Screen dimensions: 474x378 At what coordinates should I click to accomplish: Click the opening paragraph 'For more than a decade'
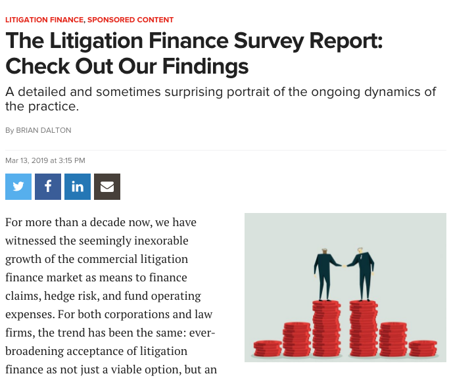111,296
